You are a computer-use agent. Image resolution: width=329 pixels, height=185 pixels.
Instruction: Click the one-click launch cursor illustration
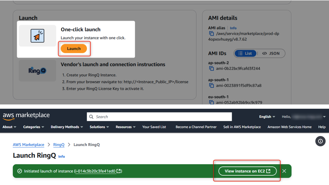37,35
